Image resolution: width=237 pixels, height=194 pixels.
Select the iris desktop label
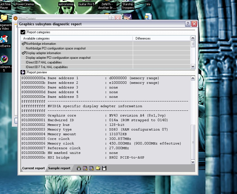pos(148,4)
